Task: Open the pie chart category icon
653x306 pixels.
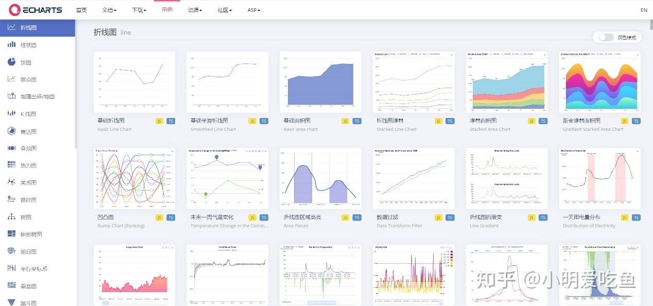Action: pos(11,62)
